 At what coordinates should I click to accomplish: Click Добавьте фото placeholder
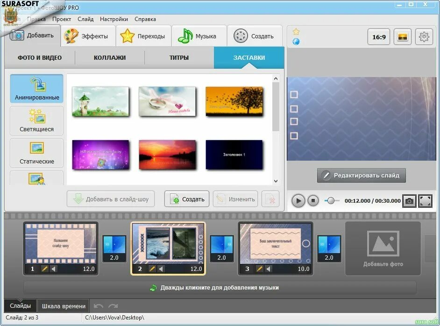383,248
